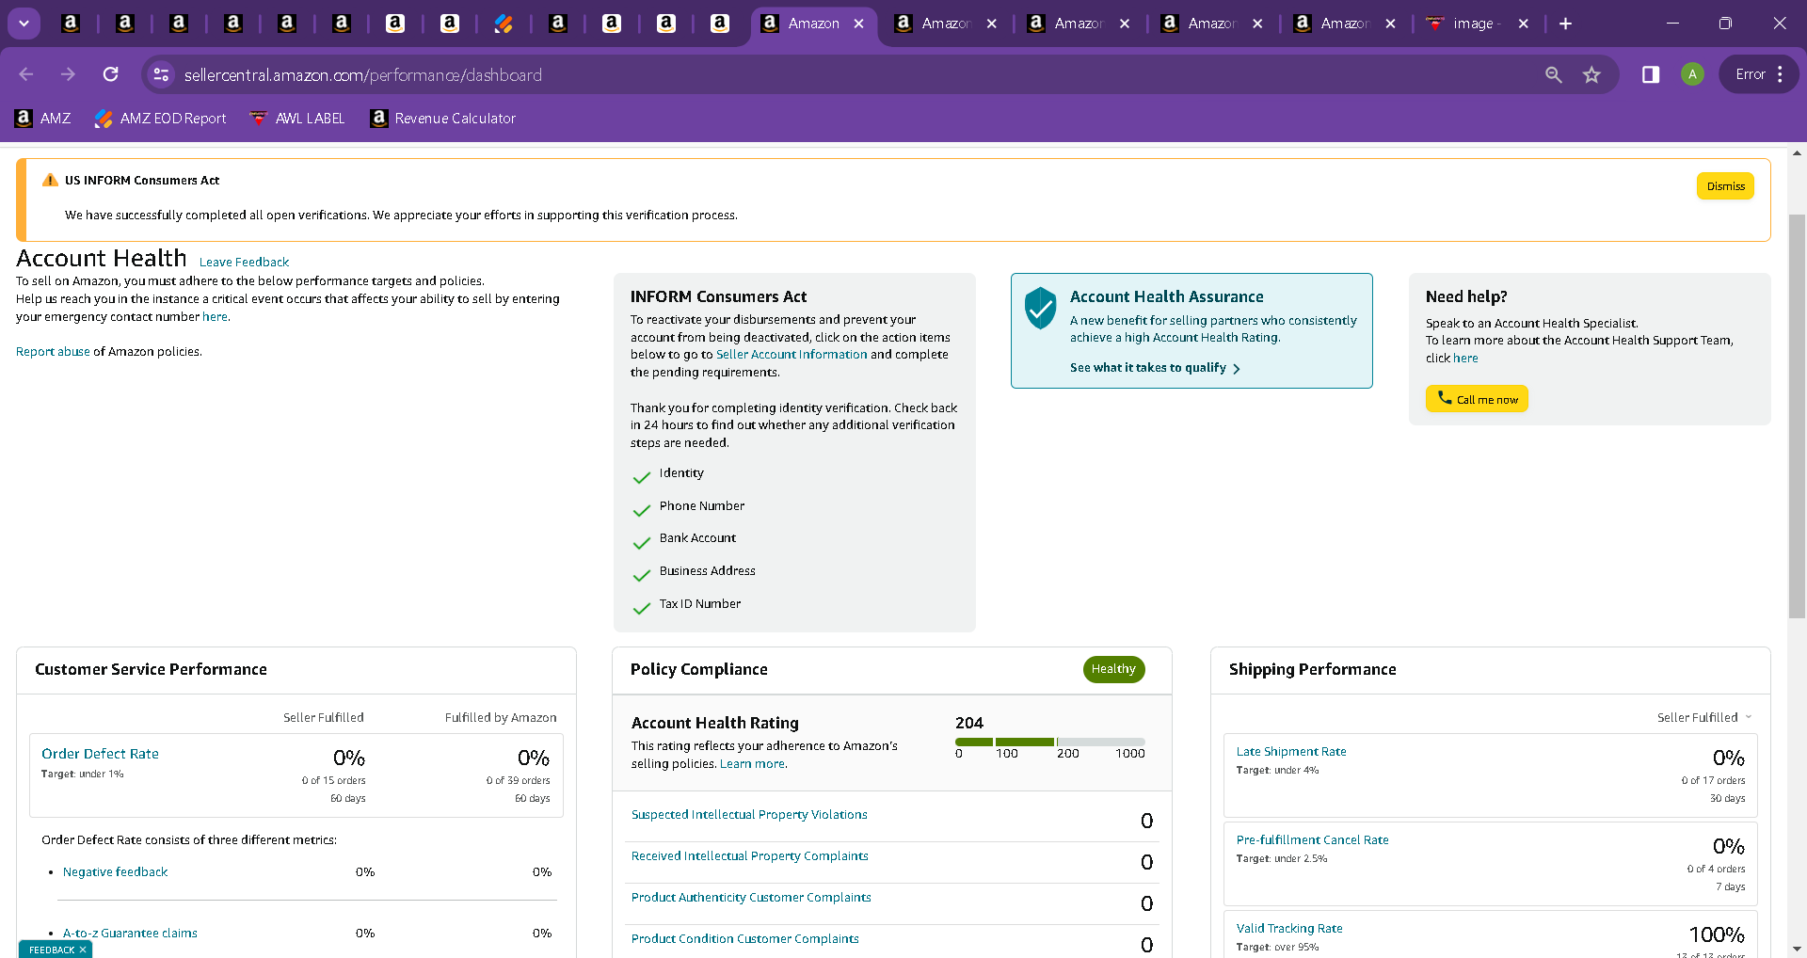Click the browser Back arrow
Viewport: 1807px width, 958px height.
coord(26,74)
